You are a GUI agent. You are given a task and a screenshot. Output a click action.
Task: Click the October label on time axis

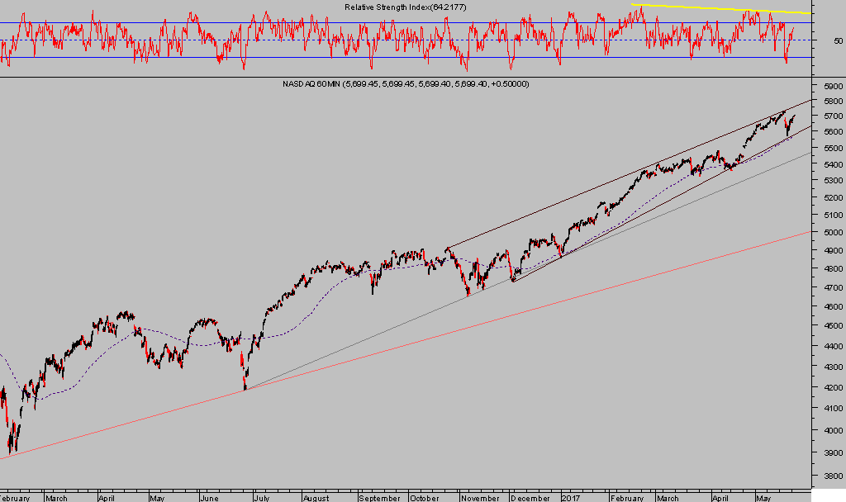425,498
